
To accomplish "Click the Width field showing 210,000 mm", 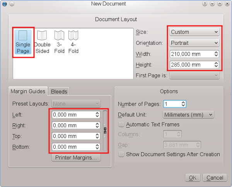I will [x=191, y=54].
